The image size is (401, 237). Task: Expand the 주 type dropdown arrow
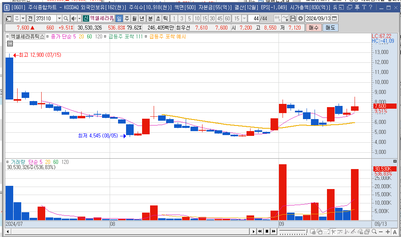click(23, 18)
